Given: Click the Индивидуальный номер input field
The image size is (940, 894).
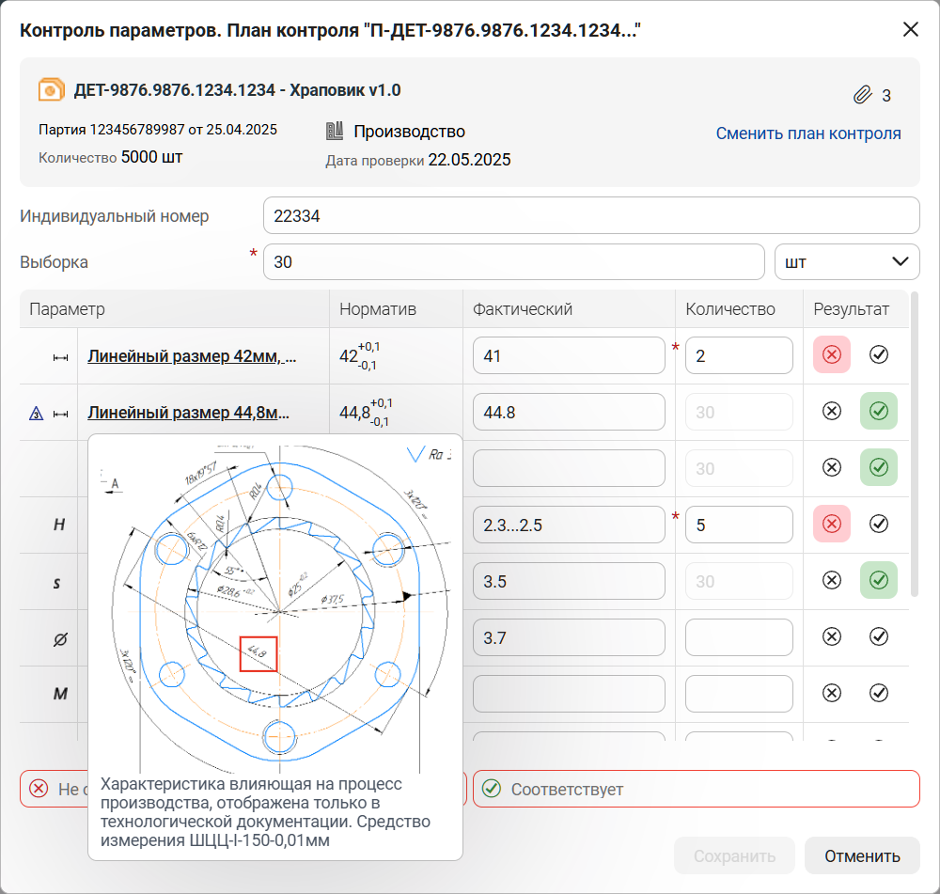Looking at the screenshot, I should click(x=590, y=215).
